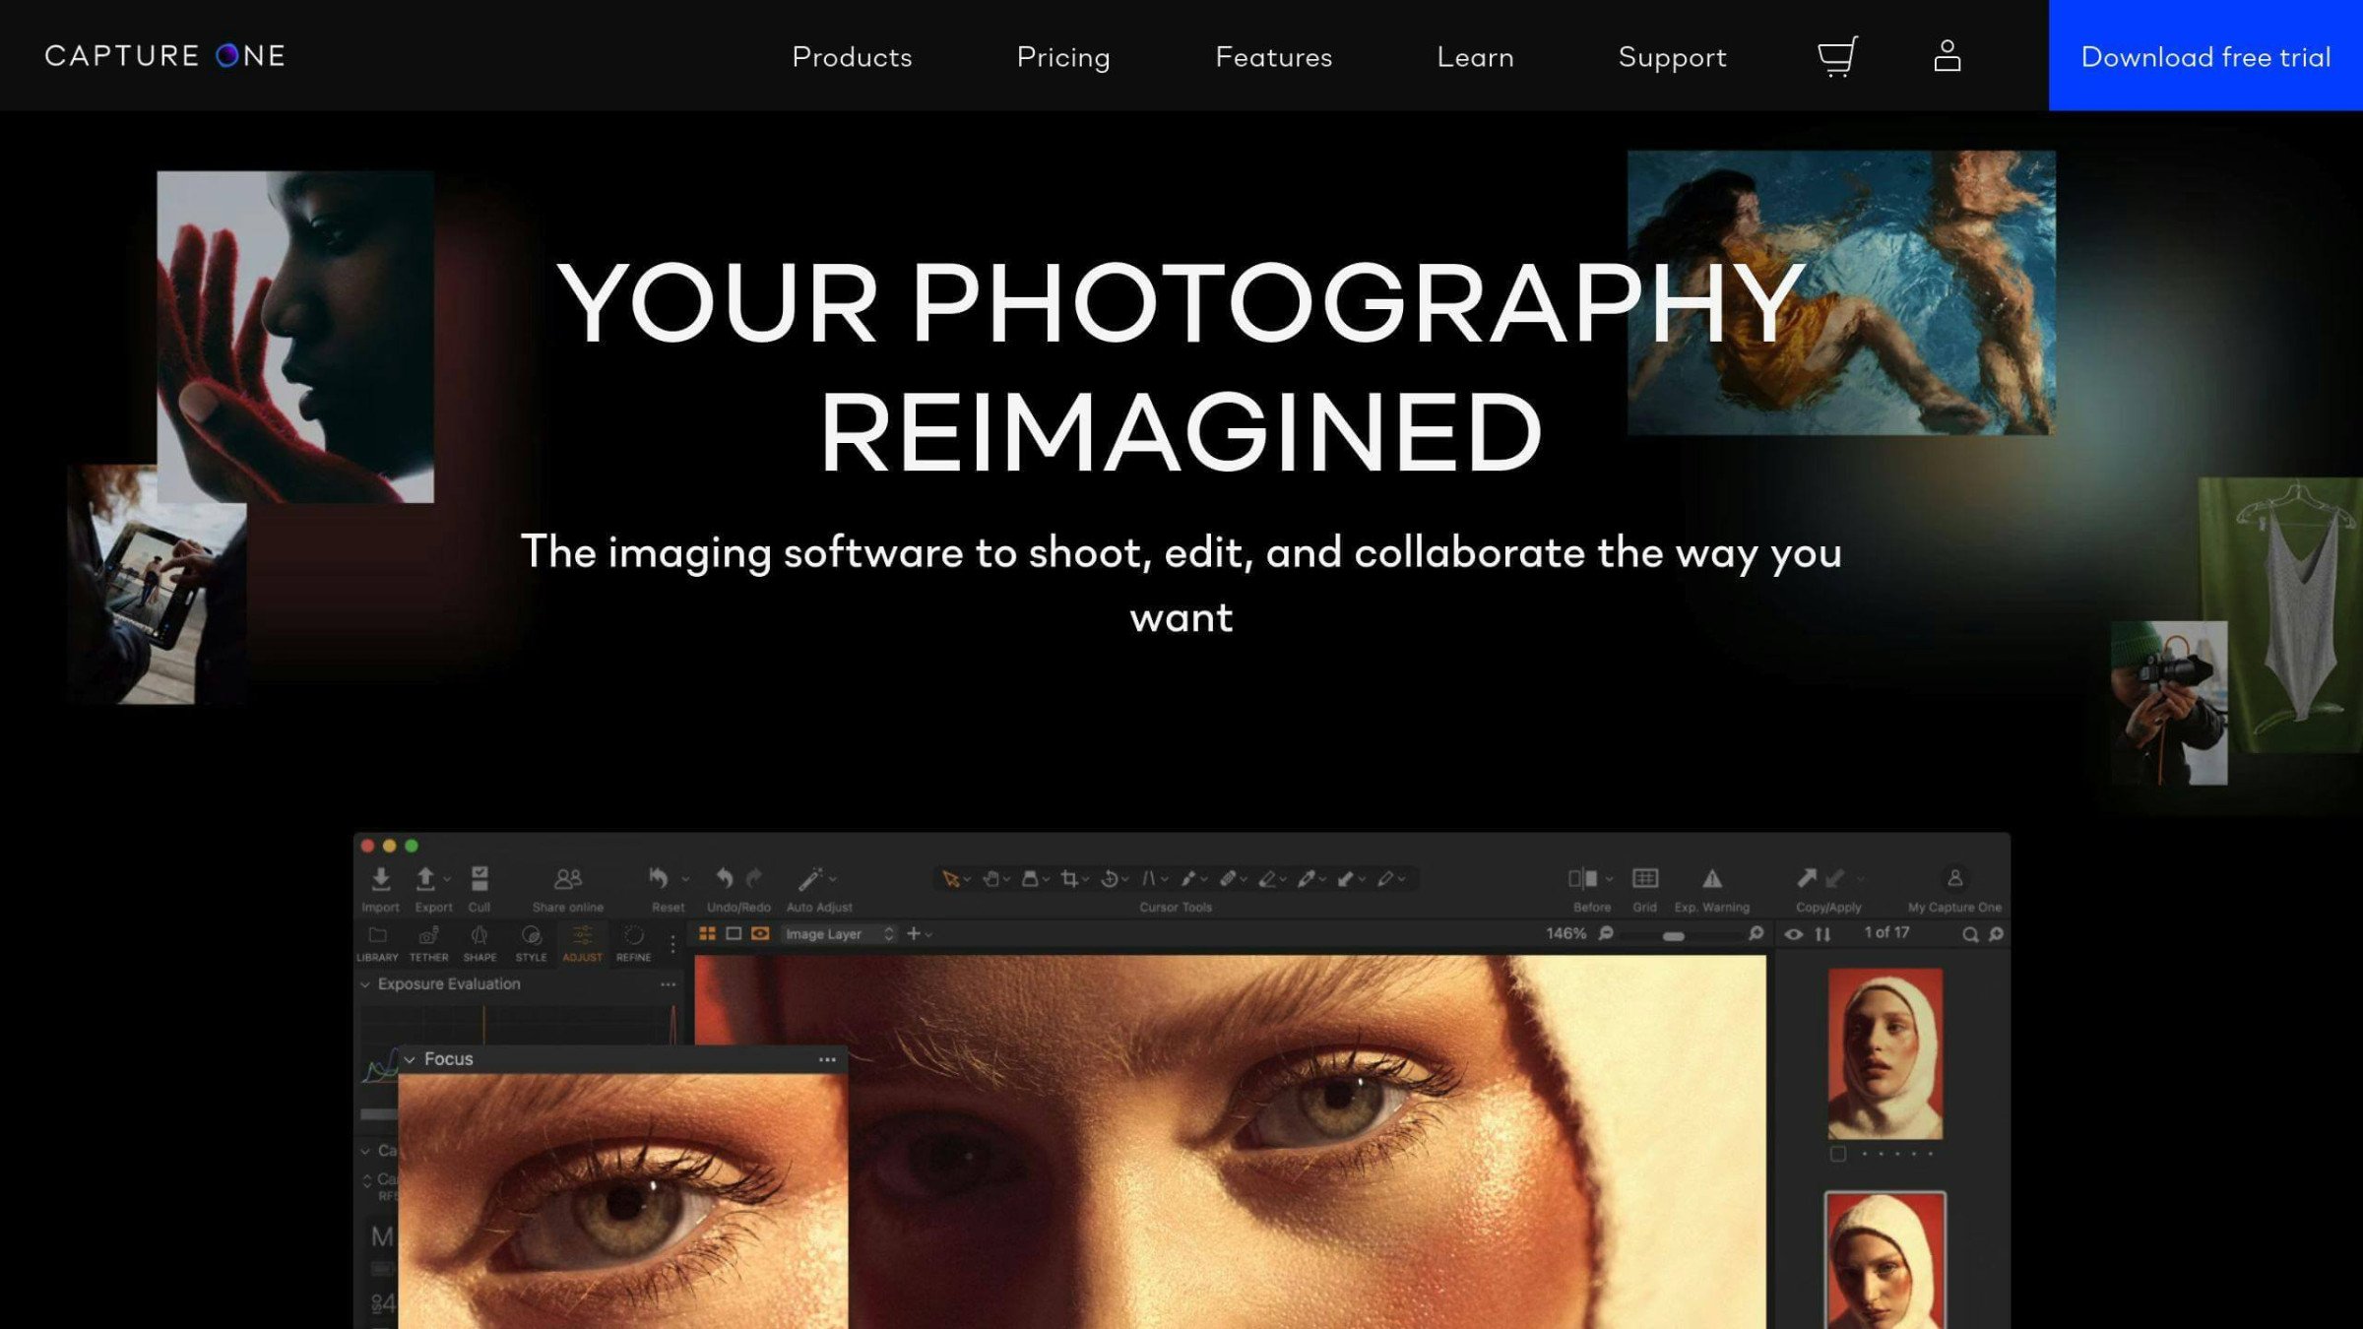This screenshot has width=2363, height=1329.
Task: Open the Learn menu item
Action: tap(1475, 57)
